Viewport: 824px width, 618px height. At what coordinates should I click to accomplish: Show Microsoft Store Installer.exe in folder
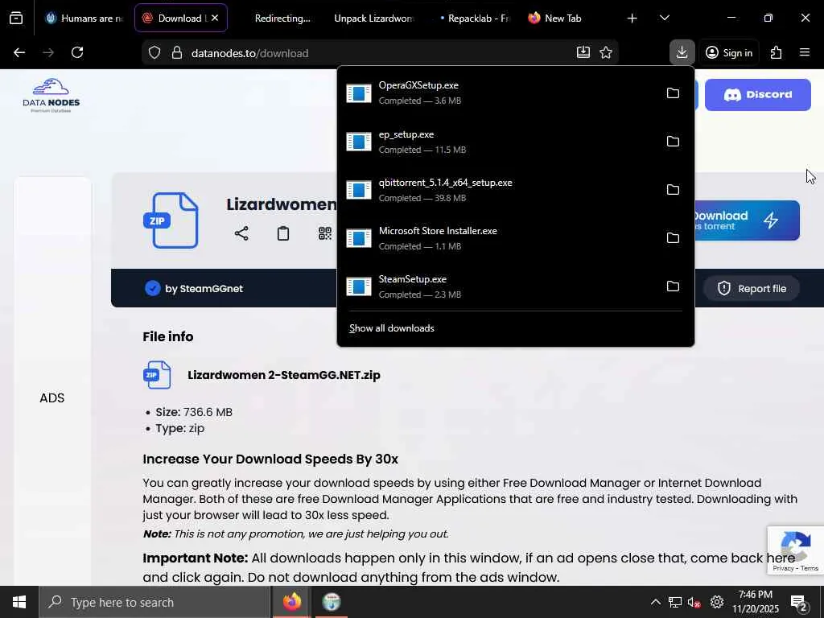pos(673,238)
